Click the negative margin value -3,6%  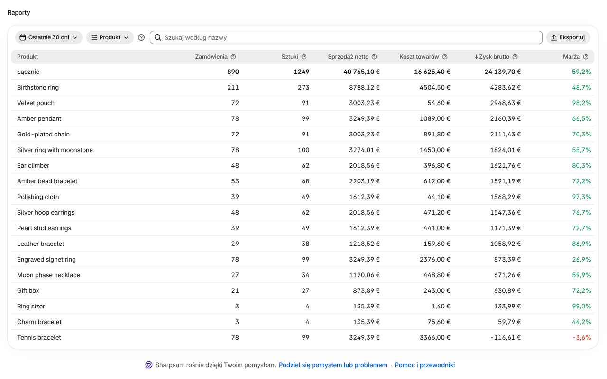coord(581,337)
